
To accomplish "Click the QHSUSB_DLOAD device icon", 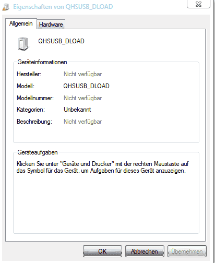I will pos(23,44).
